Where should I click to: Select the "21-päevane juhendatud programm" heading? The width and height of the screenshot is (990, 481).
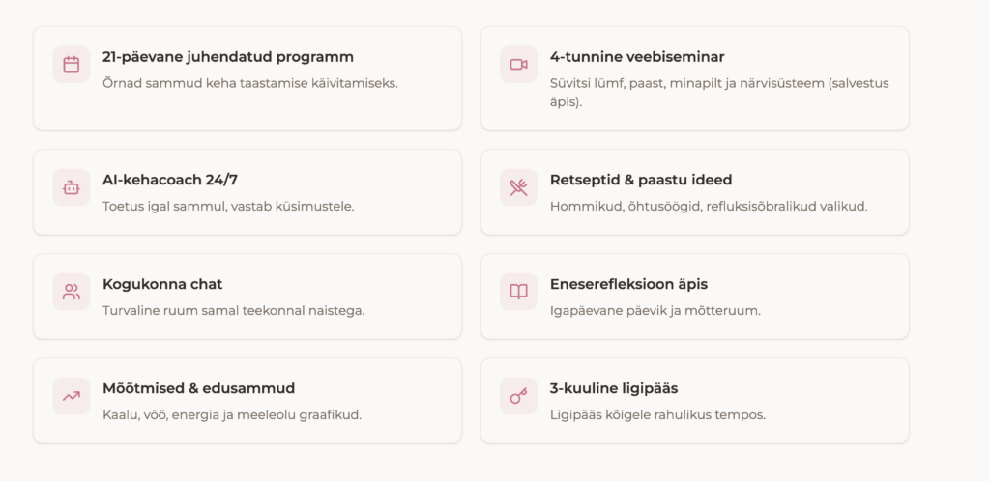[228, 57]
